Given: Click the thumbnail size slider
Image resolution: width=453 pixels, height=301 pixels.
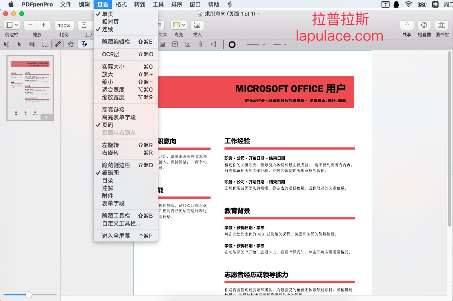Looking at the screenshot, I should (x=30, y=295).
